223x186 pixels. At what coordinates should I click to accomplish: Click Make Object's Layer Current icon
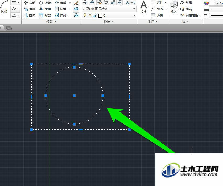(92, 2)
